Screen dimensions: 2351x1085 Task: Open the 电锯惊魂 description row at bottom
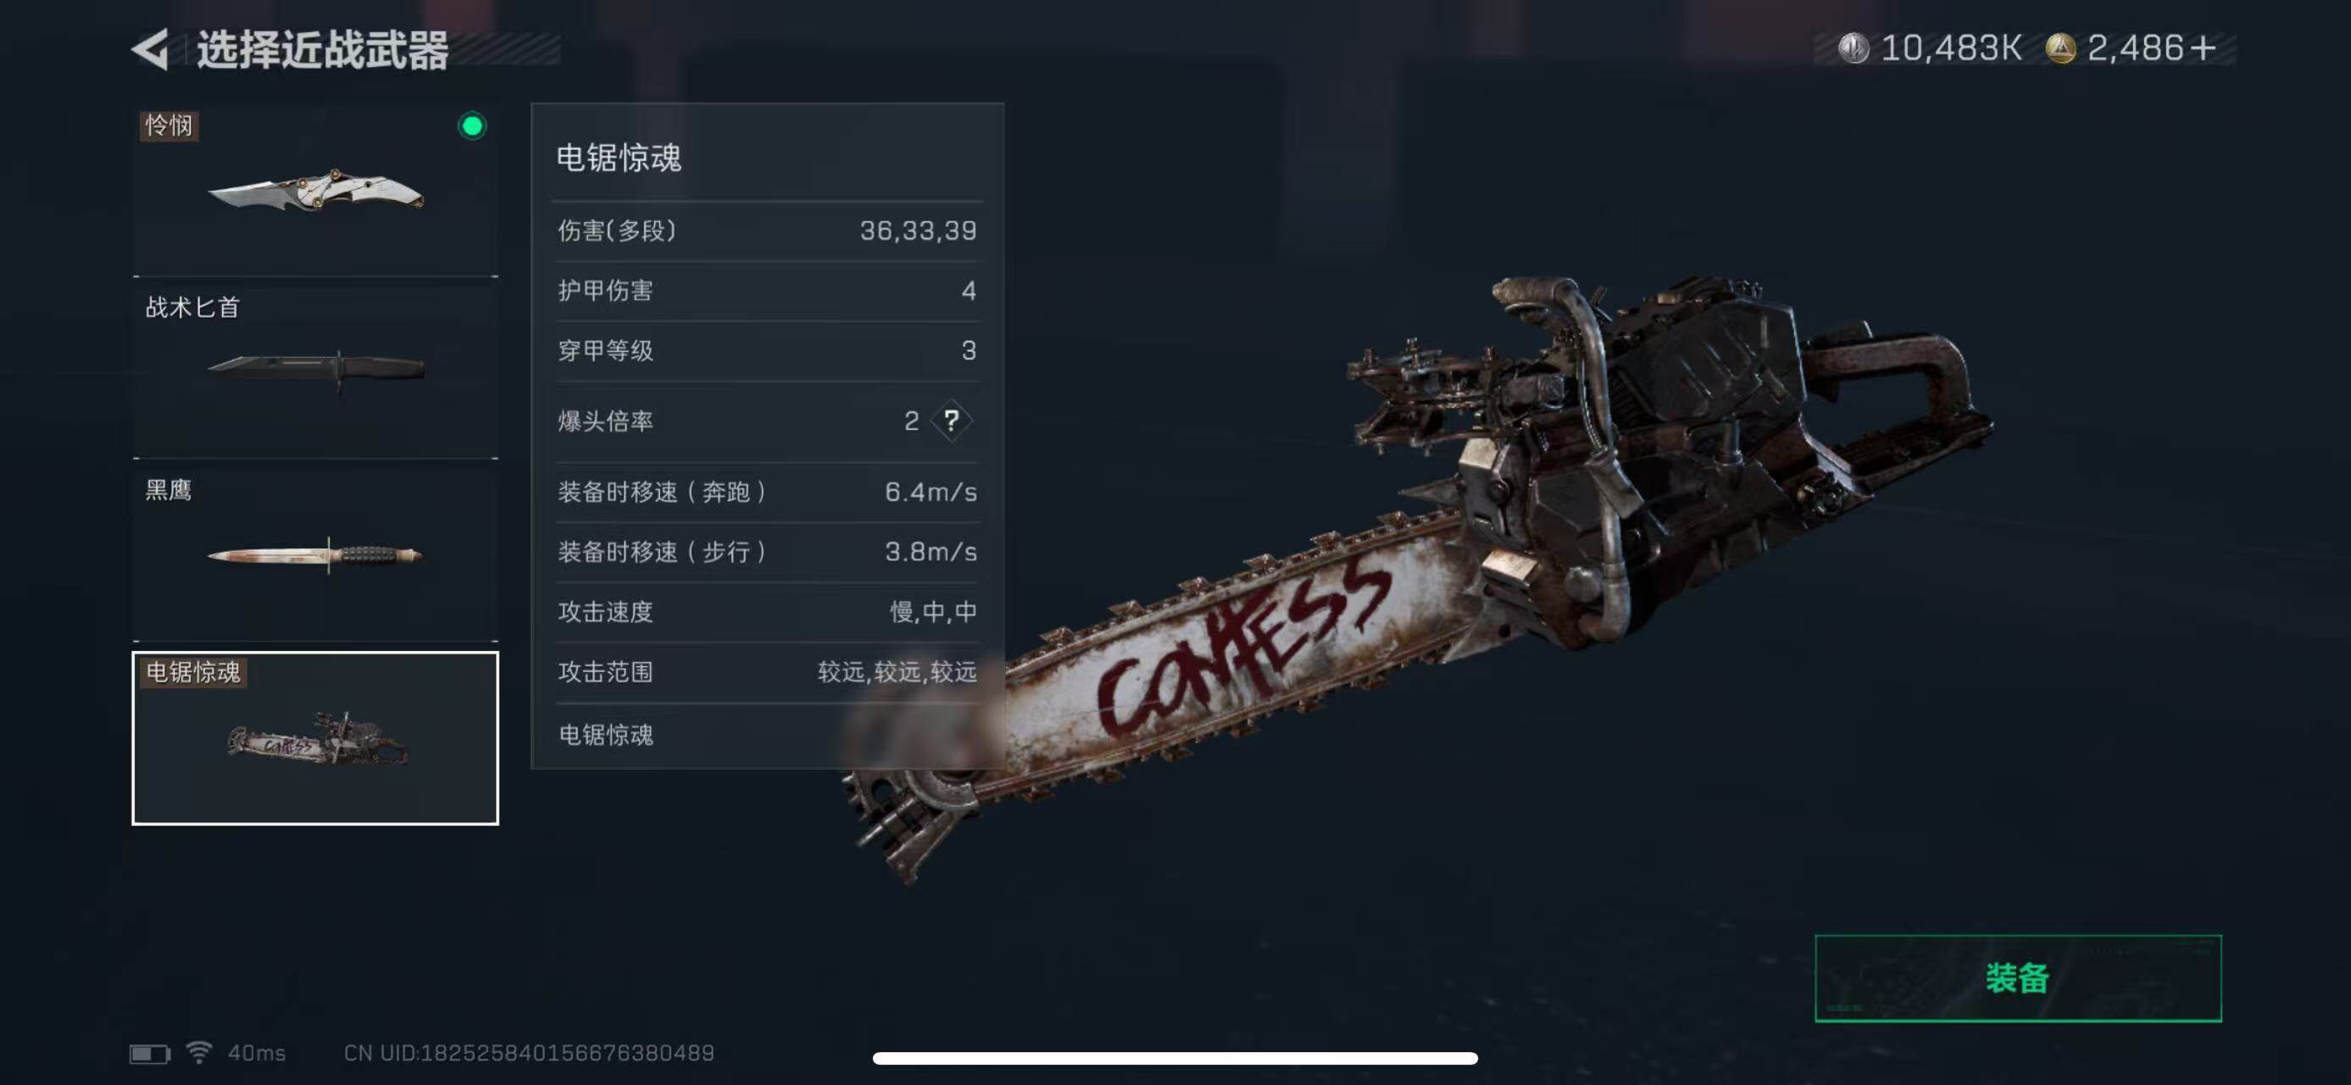[x=767, y=735]
